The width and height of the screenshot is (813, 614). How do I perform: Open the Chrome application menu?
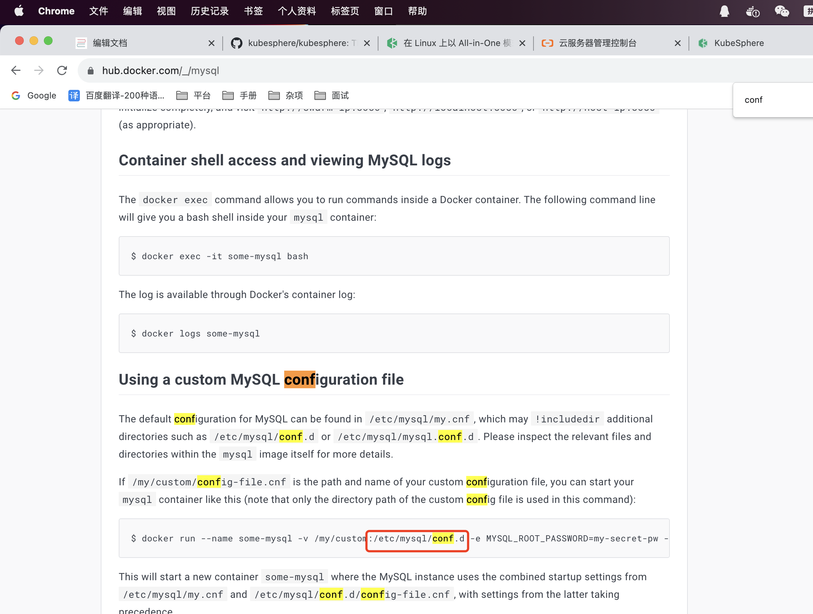tap(56, 11)
